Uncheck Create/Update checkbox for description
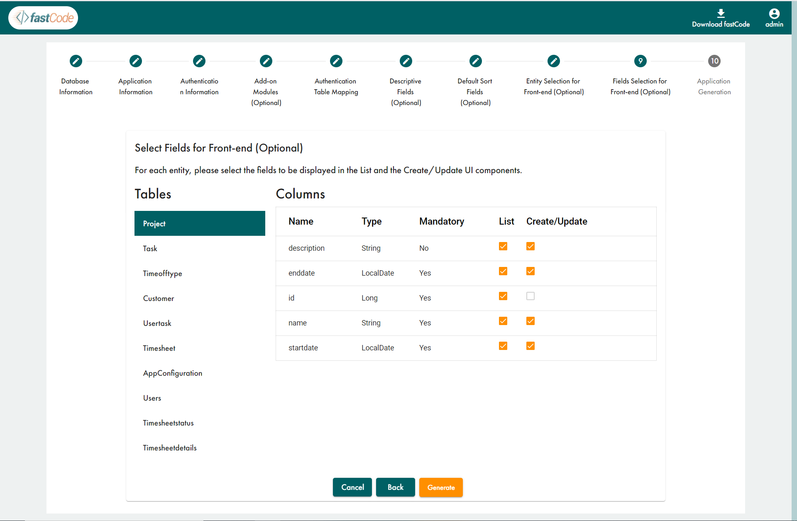797x521 pixels. (531, 246)
